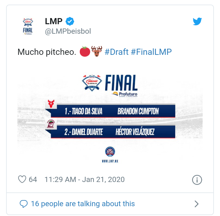Open "16 people are talking about this"

click(x=83, y=204)
